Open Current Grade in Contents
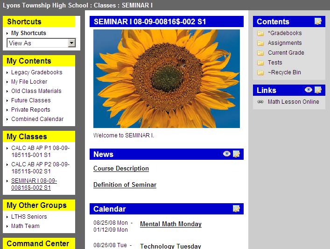The width and height of the screenshot is (330, 249). click(x=286, y=53)
